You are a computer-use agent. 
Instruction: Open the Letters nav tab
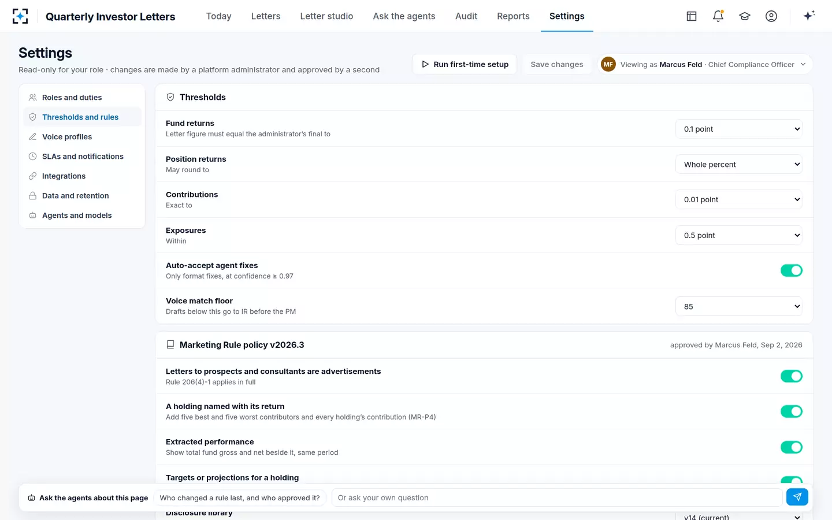click(266, 16)
